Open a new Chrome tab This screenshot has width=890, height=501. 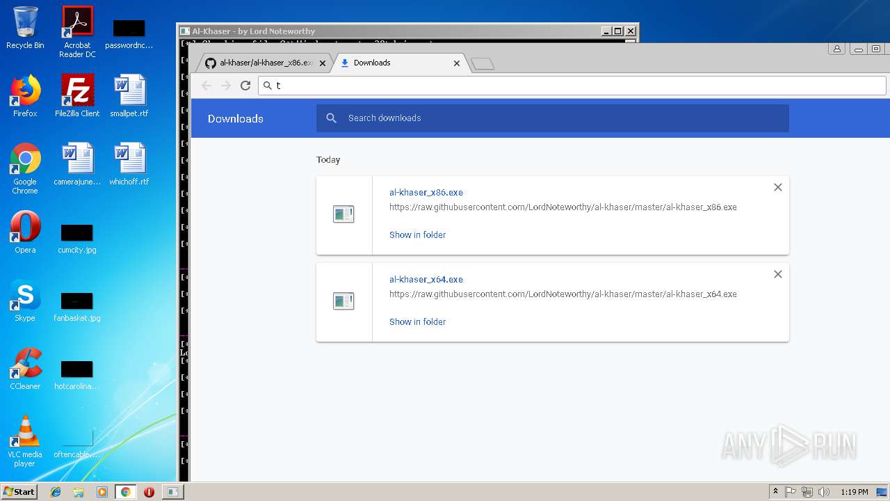click(x=483, y=64)
